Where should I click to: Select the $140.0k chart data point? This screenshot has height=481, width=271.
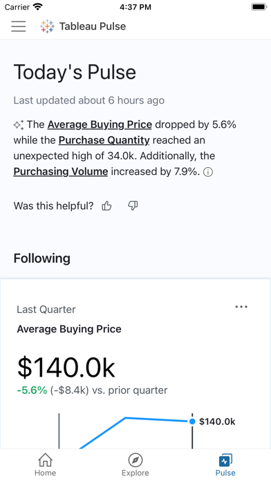(192, 422)
